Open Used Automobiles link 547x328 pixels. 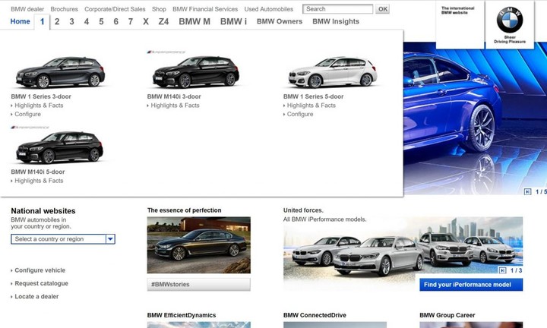(x=269, y=9)
